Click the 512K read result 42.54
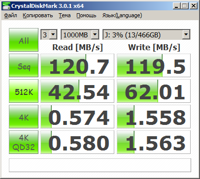200x179 pixels. pos(77,91)
